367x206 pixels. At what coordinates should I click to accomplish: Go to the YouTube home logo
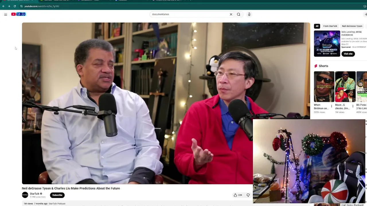pyautogui.click(x=18, y=14)
